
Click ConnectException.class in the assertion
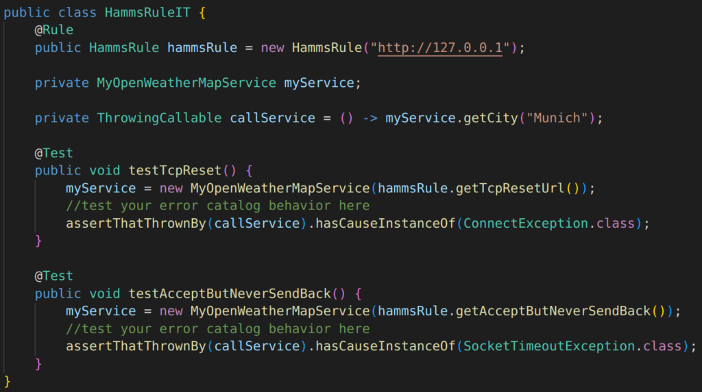(x=549, y=224)
